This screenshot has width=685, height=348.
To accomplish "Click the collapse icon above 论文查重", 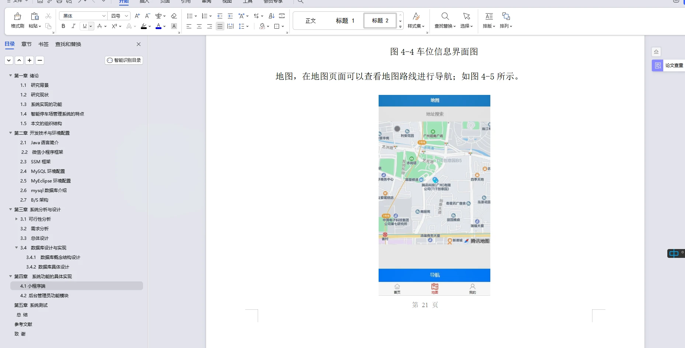I will [656, 52].
